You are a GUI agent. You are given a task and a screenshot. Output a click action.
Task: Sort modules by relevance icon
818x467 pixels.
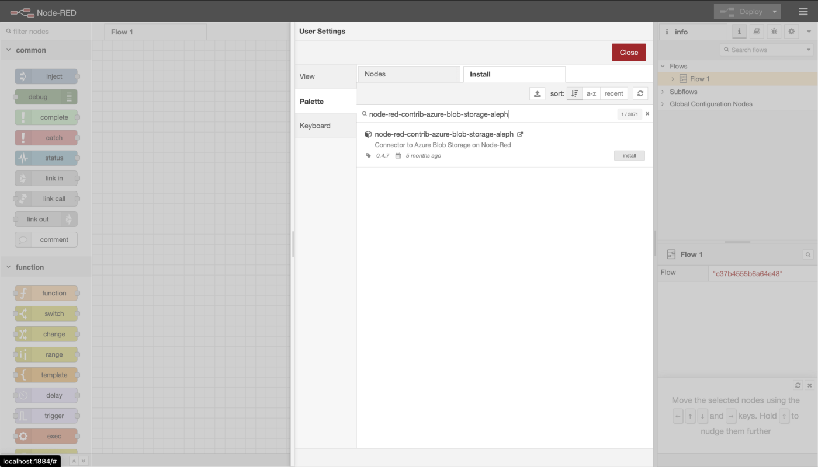[574, 93]
